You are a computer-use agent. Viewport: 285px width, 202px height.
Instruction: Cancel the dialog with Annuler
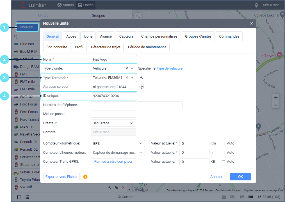pos(216,176)
